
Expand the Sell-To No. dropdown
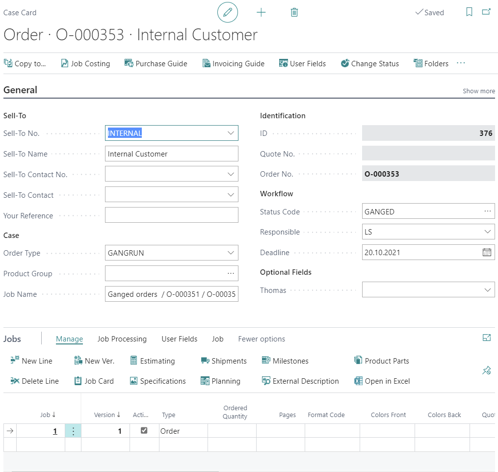coord(231,133)
